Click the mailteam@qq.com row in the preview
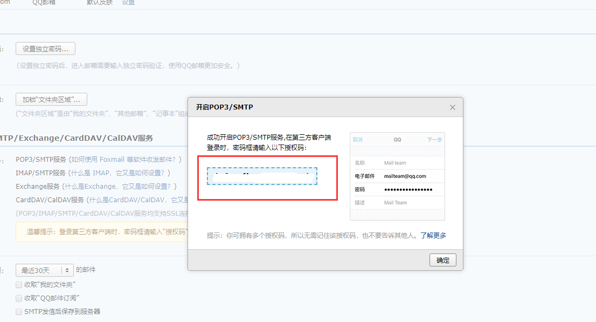Image resolution: width=596 pixels, height=322 pixels. [397, 176]
